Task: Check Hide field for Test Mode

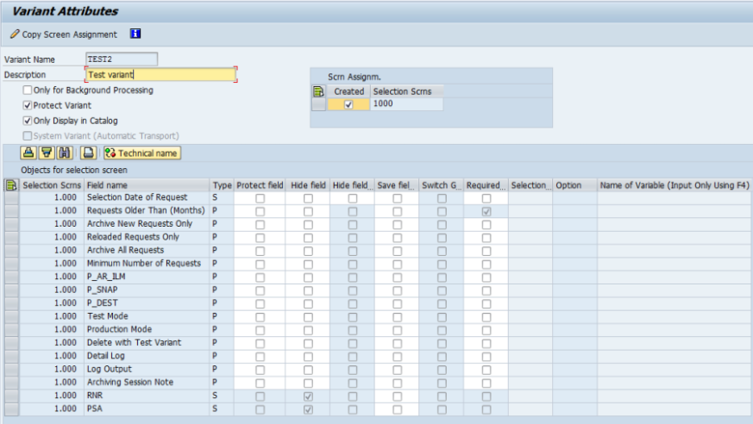Action: coord(308,317)
